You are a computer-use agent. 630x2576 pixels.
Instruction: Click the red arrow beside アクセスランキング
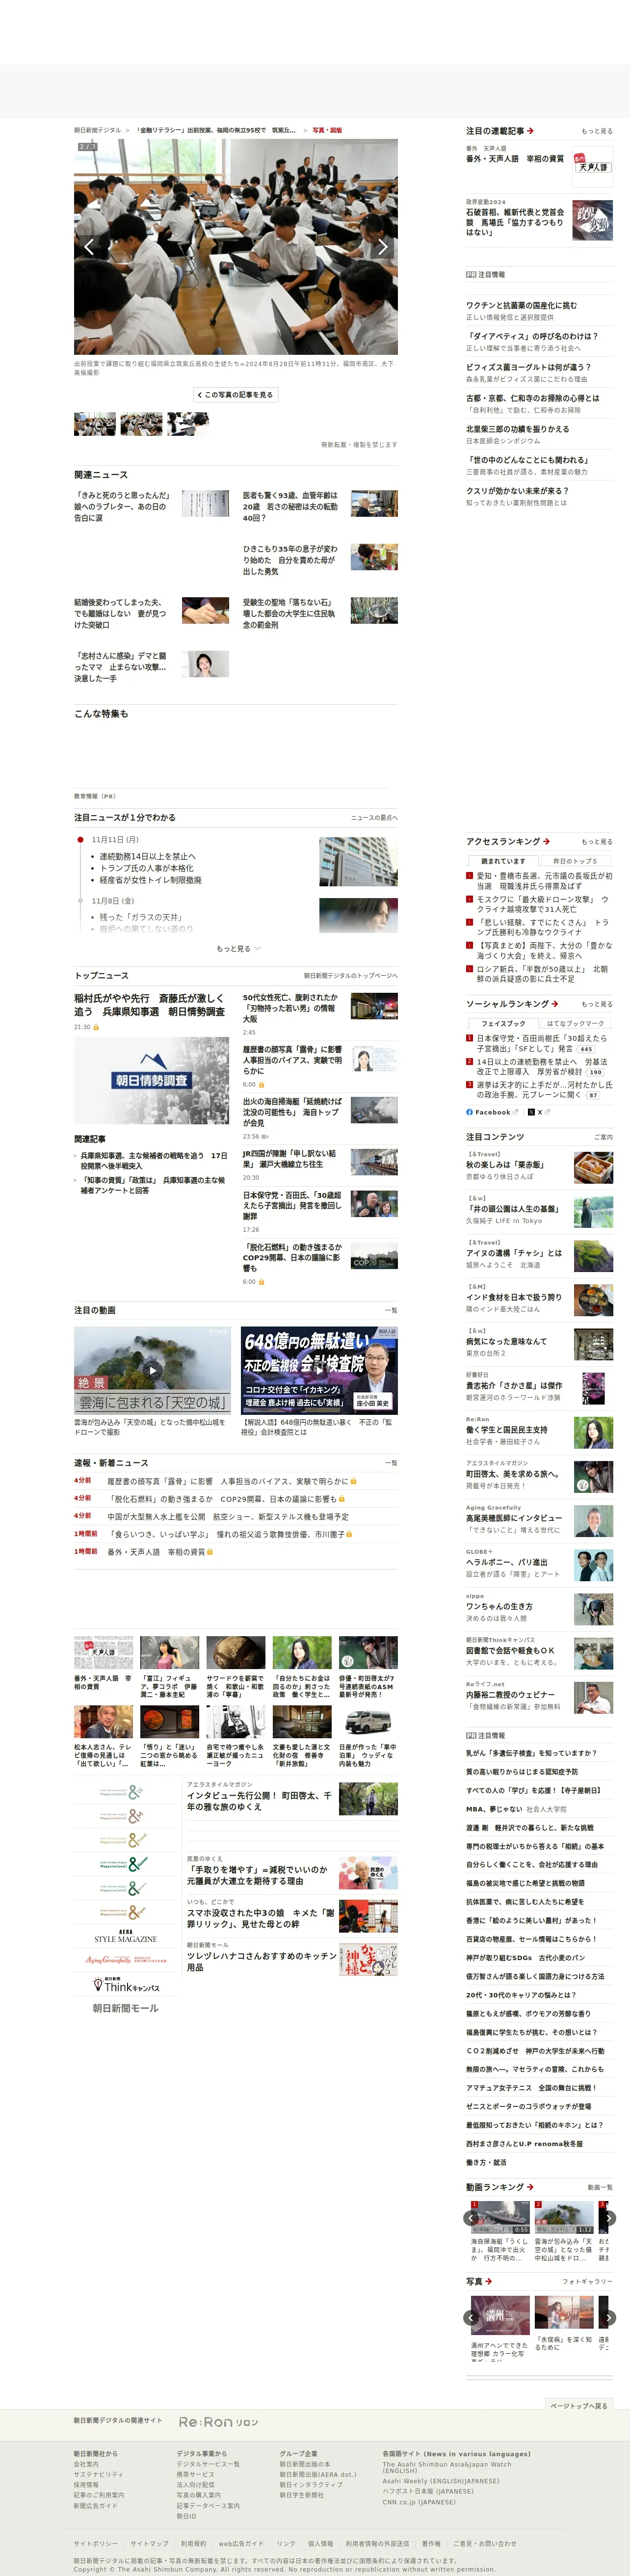tap(546, 841)
